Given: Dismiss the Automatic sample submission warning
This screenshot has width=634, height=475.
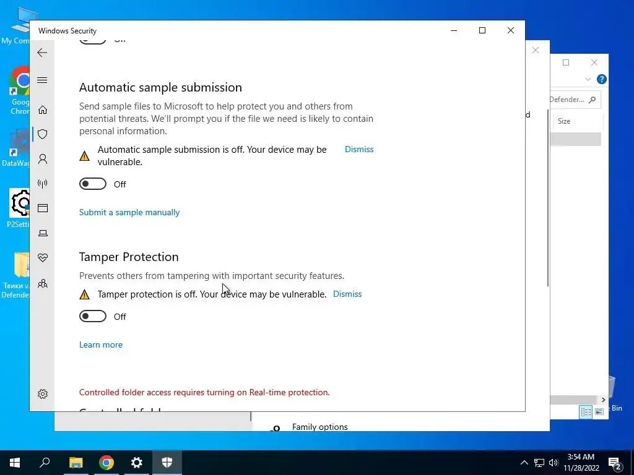Looking at the screenshot, I should tap(359, 150).
